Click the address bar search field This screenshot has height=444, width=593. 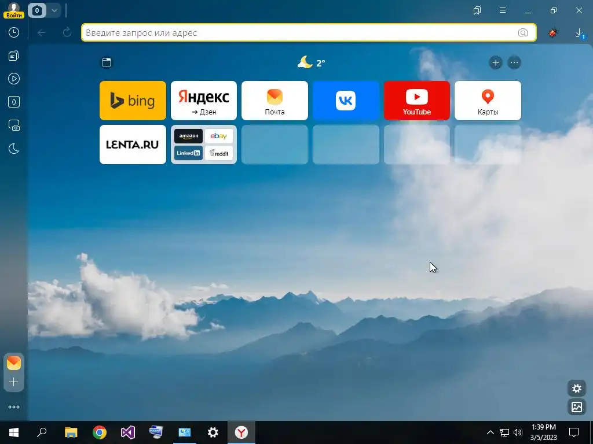coord(309,32)
